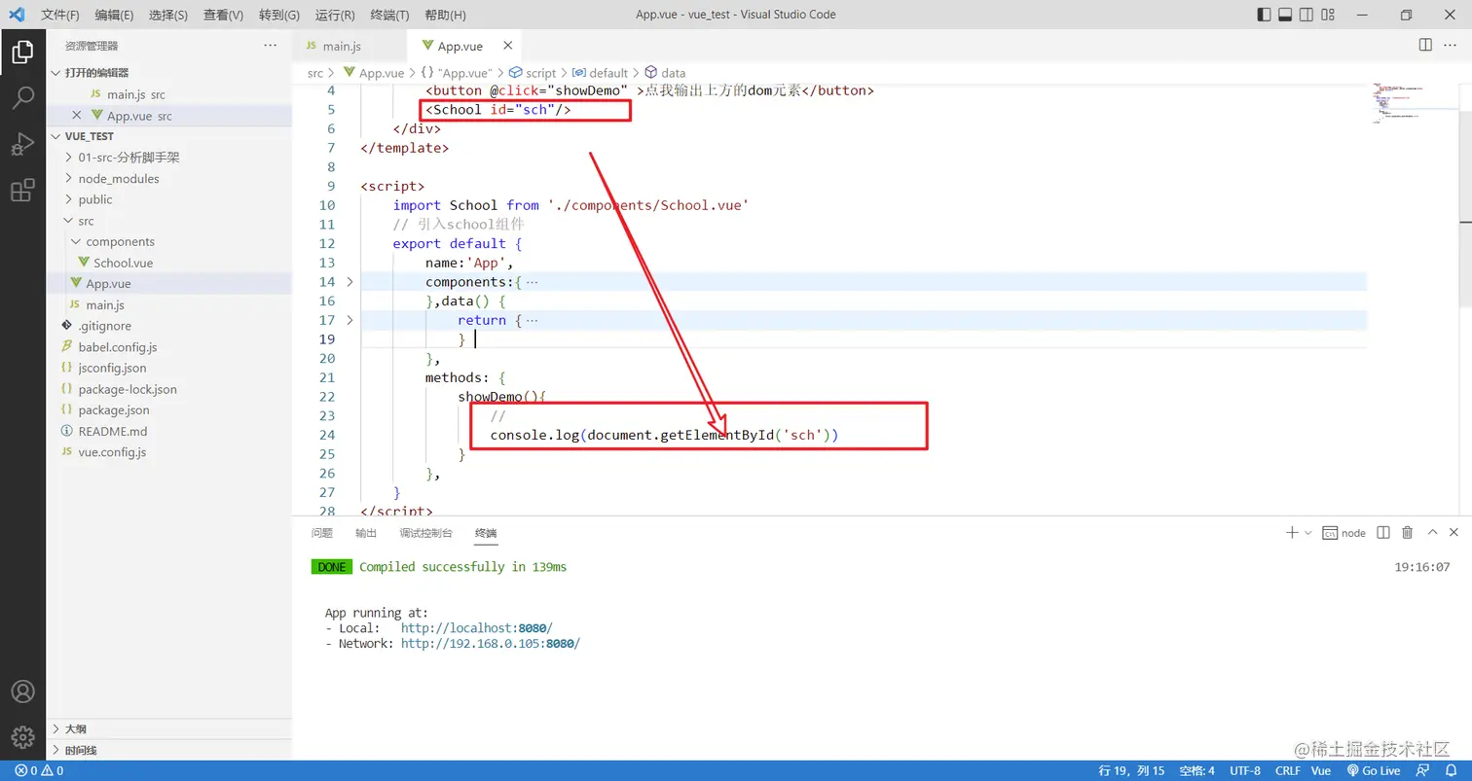Expand the 01-src-分析脚手架 folder
Screen dimensions: 1472x781
click(x=168, y=158)
